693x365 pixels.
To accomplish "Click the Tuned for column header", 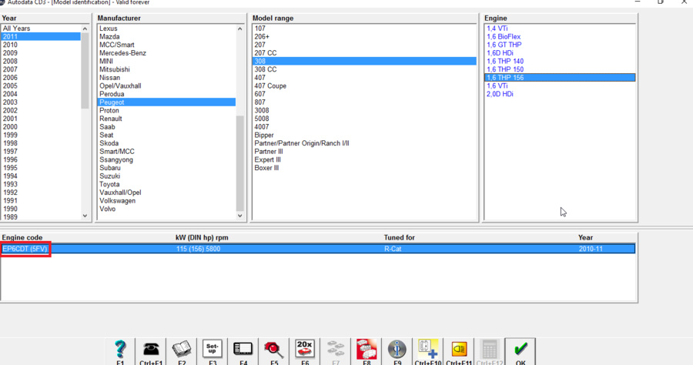I will [x=399, y=238].
